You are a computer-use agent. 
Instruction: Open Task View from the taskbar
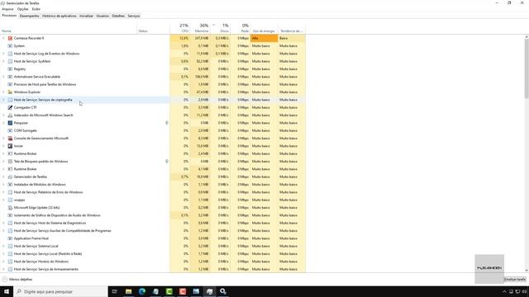tap(115, 291)
